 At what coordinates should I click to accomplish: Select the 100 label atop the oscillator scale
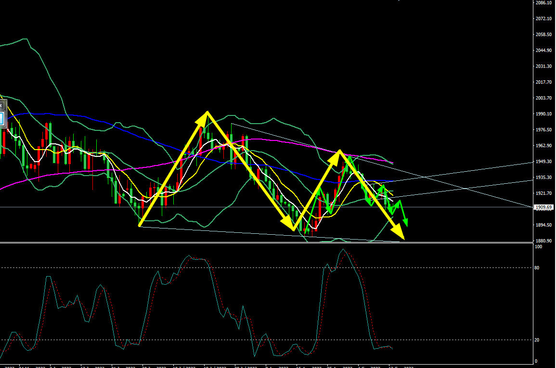click(x=539, y=247)
